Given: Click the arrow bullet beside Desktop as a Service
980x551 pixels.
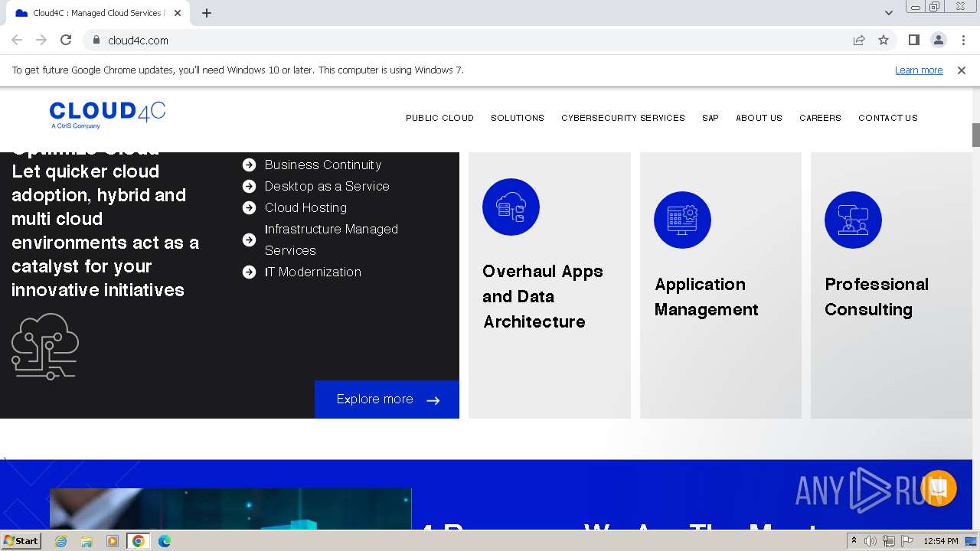Looking at the screenshot, I should [x=249, y=186].
